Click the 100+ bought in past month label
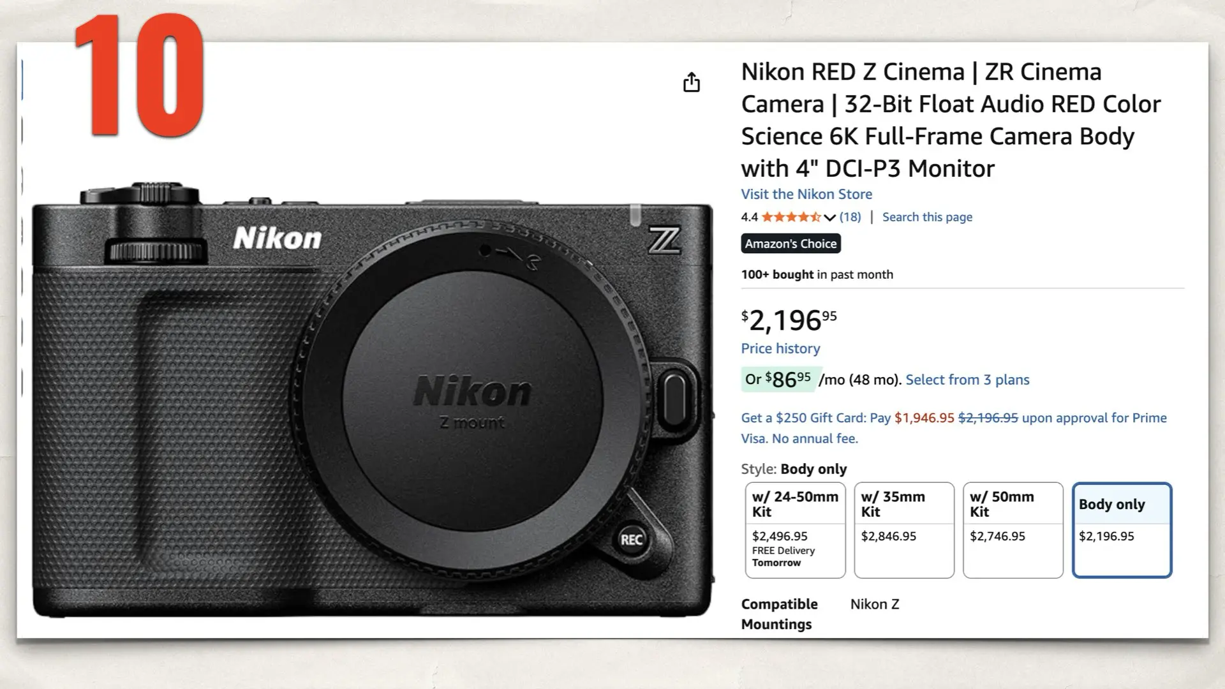Image resolution: width=1225 pixels, height=689 pixels. coord(817,274)
